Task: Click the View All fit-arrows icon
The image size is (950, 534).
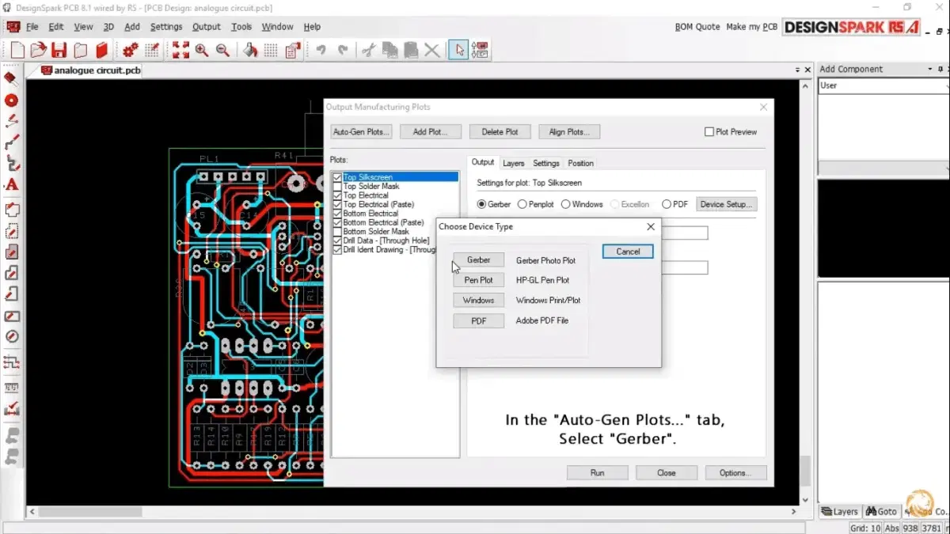Action: pyautogui.click(x=180, y=51)
